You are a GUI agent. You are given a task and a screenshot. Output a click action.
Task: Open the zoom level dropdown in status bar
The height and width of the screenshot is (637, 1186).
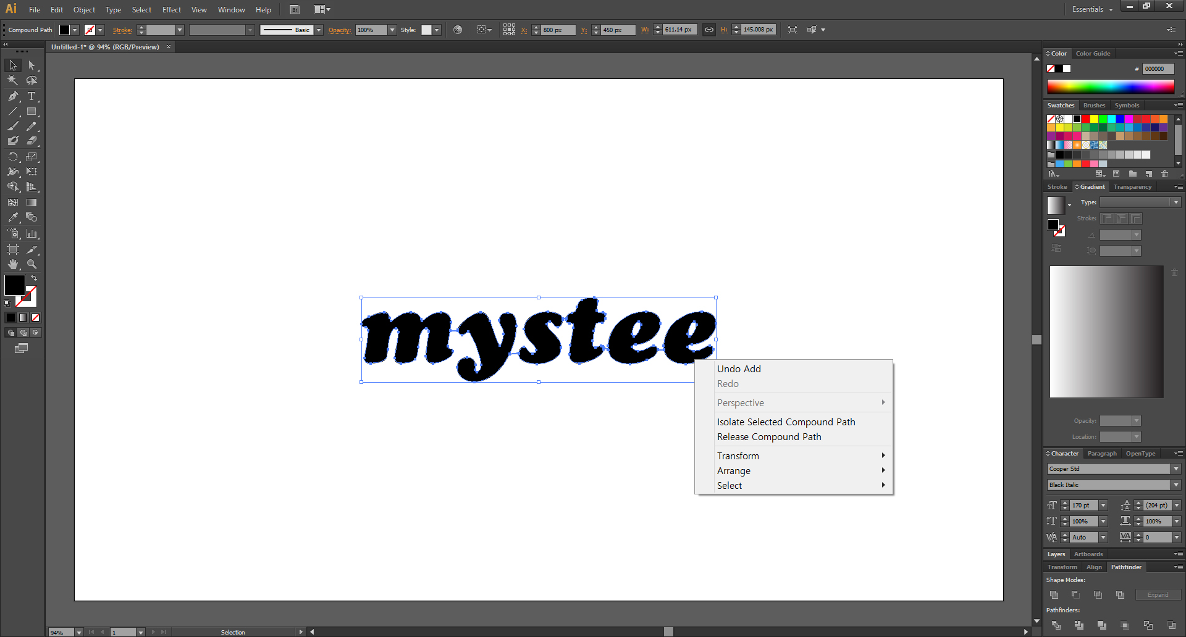pos(79,632)
